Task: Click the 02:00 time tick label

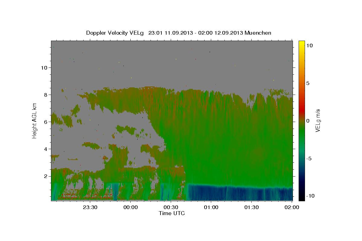Action: pyautogui.click(x=292, y=207)
